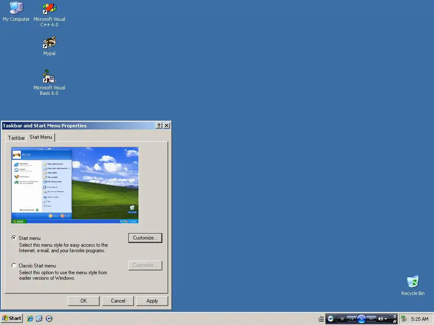434x325 pixels.
Task: Open the Start button menu
Action: (x=11, y=318)
